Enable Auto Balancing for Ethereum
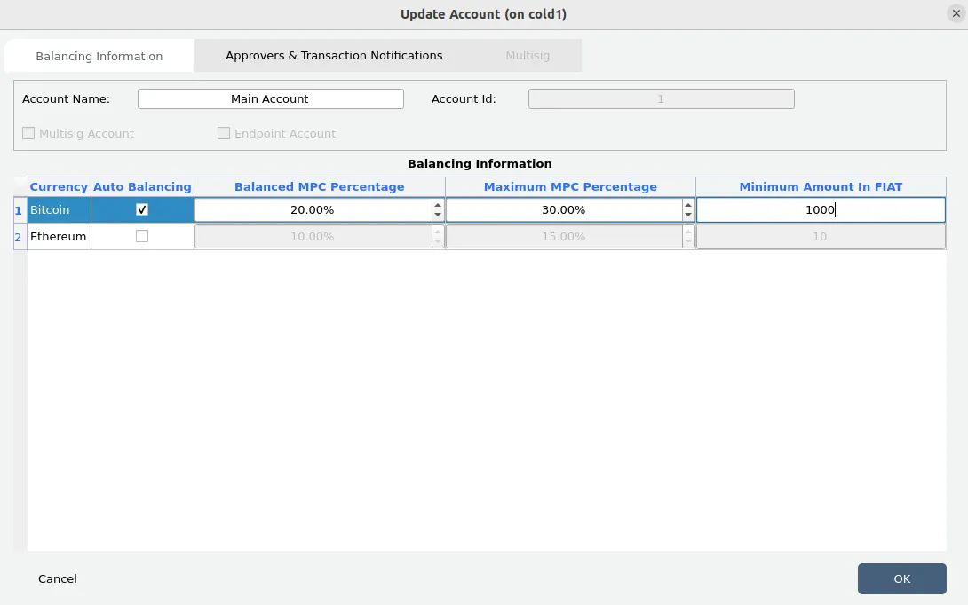The height and width of the screenshot is (605, 968). point(142,236)
